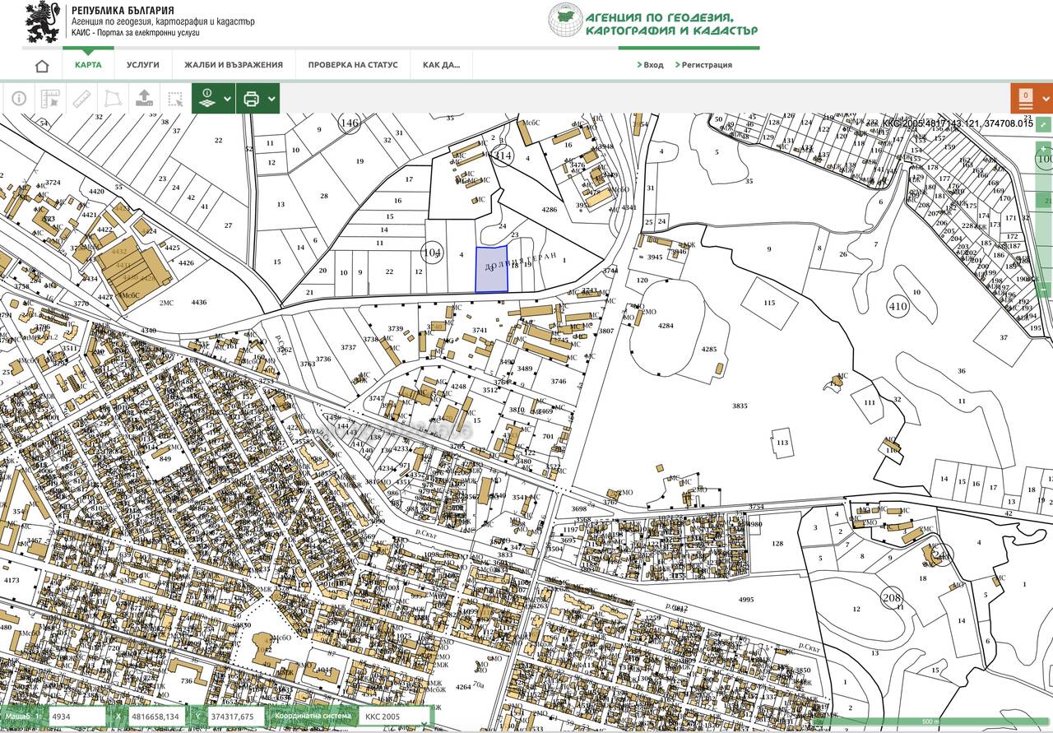The height and width of the screenshot is (733, 1053).
Task: Go to home page icon
Action: point(42,66)
